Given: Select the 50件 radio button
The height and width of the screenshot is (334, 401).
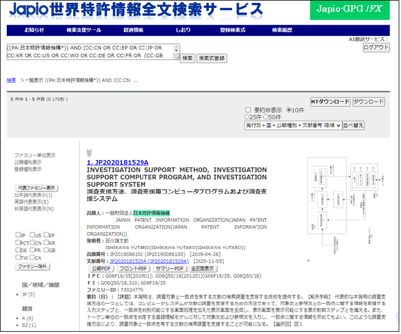Looking at the screenshot, I should (x=267, y=117).
